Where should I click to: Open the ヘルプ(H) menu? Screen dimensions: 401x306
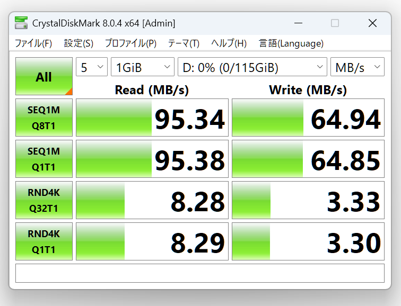coord(229,43)
